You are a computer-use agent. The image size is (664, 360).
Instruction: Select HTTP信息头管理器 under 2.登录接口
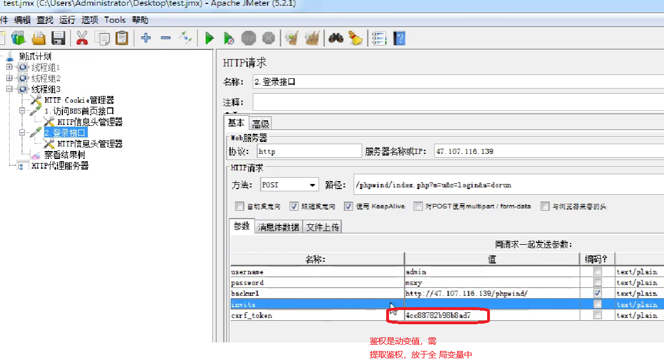point(90,144)
